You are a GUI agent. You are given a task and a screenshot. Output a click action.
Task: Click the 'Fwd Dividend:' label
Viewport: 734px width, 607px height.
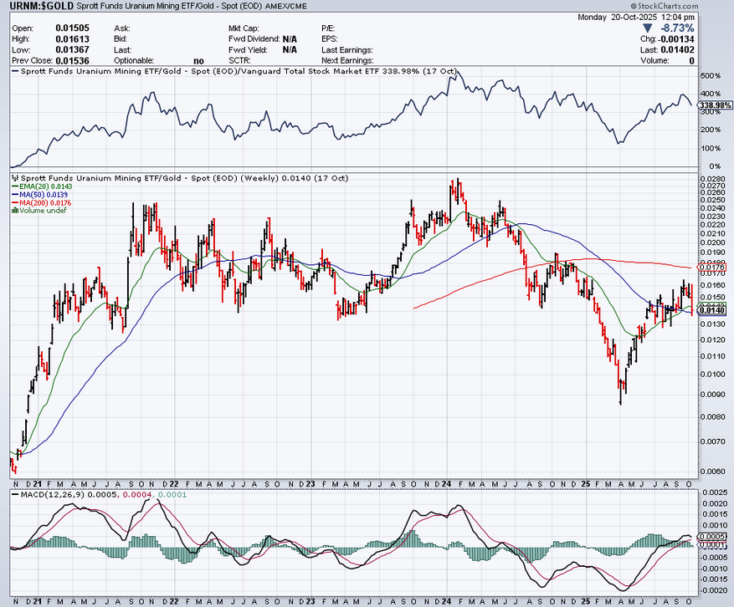tap(254, 39)
